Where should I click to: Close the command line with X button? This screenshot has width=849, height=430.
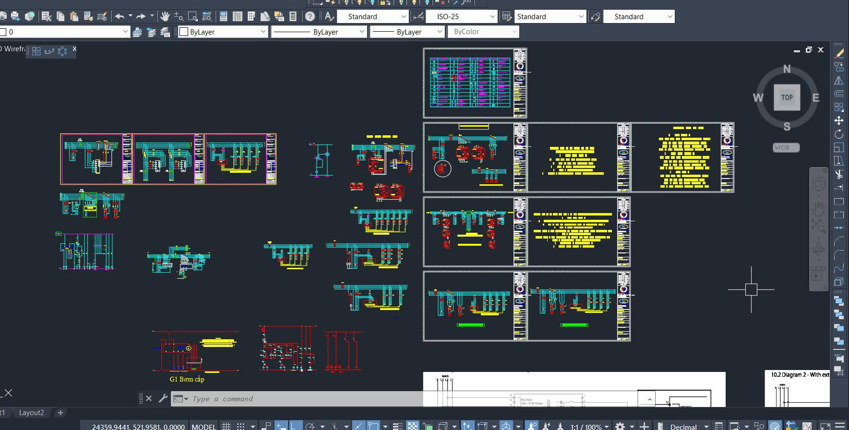[149, 398]
